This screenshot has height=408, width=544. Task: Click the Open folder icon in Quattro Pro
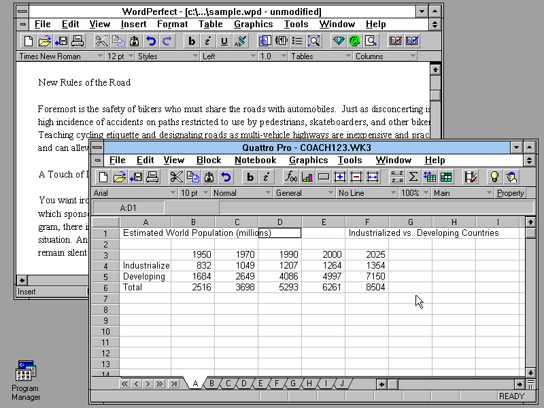click(x=120, y=177)
